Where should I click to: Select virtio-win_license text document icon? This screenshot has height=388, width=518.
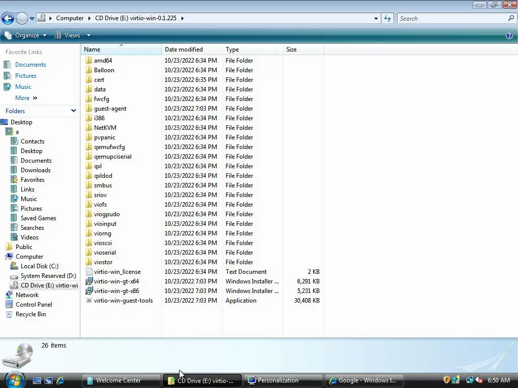coord(89,271)
